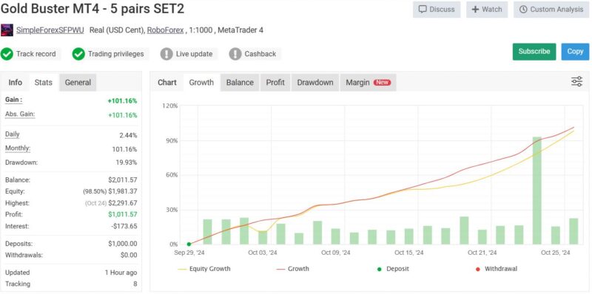Open the RoboForex broker link
This screenshot has height=294, width=592.
(165, 30)
